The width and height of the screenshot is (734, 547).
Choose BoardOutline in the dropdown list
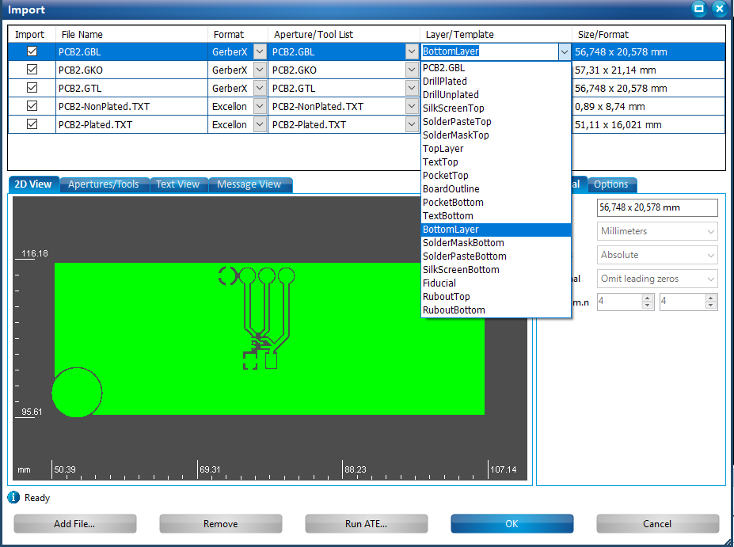(x=451, y=189)
